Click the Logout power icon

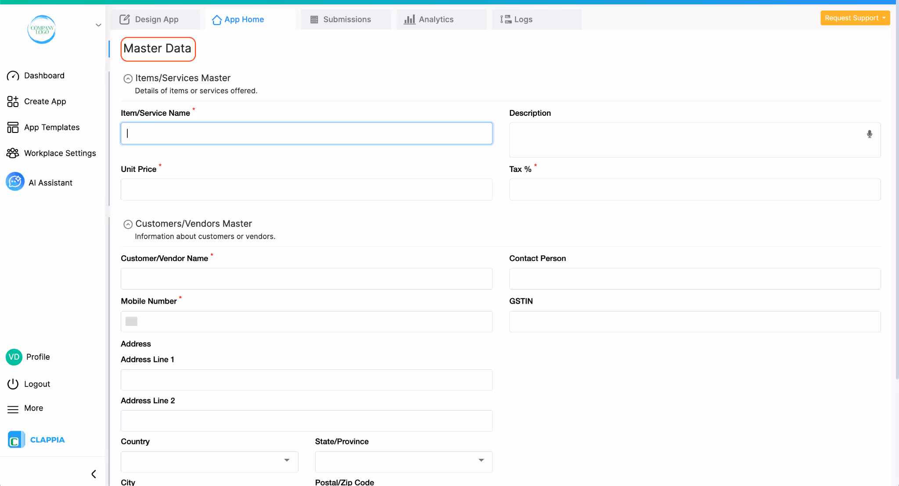pyautogui.click(x=13, y=384)
